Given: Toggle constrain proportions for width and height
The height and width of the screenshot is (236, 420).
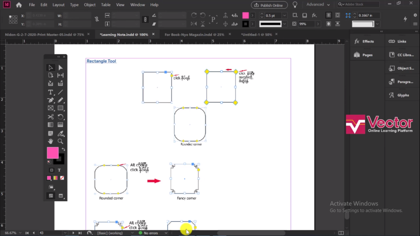Looking at the screenshot, I should point(97,19).
